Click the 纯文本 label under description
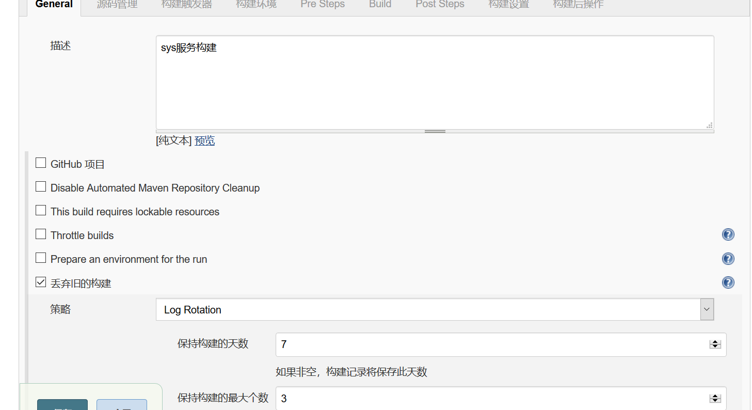Viewport: 752px width, 410px height. click(x=174, y=140)
